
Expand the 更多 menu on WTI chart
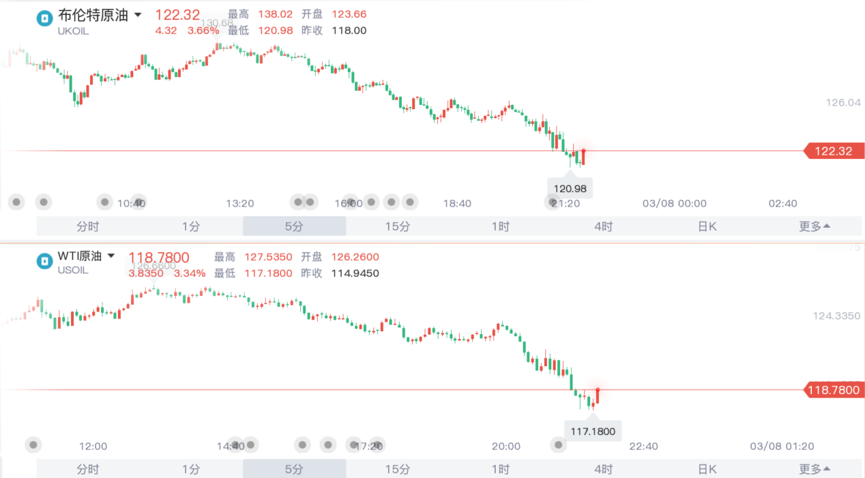coord(815,469)
